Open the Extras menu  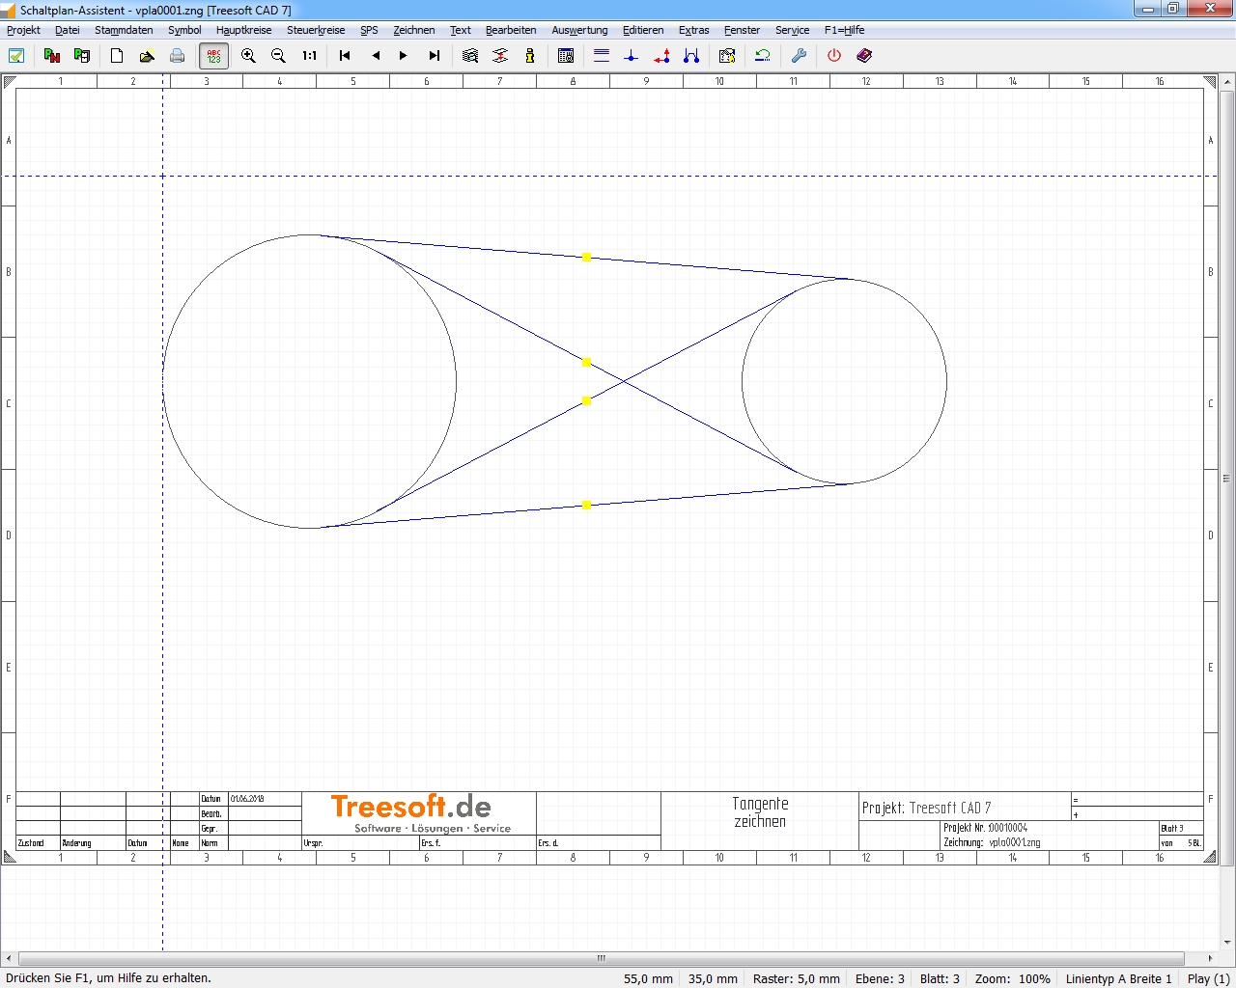pos(693,30)
